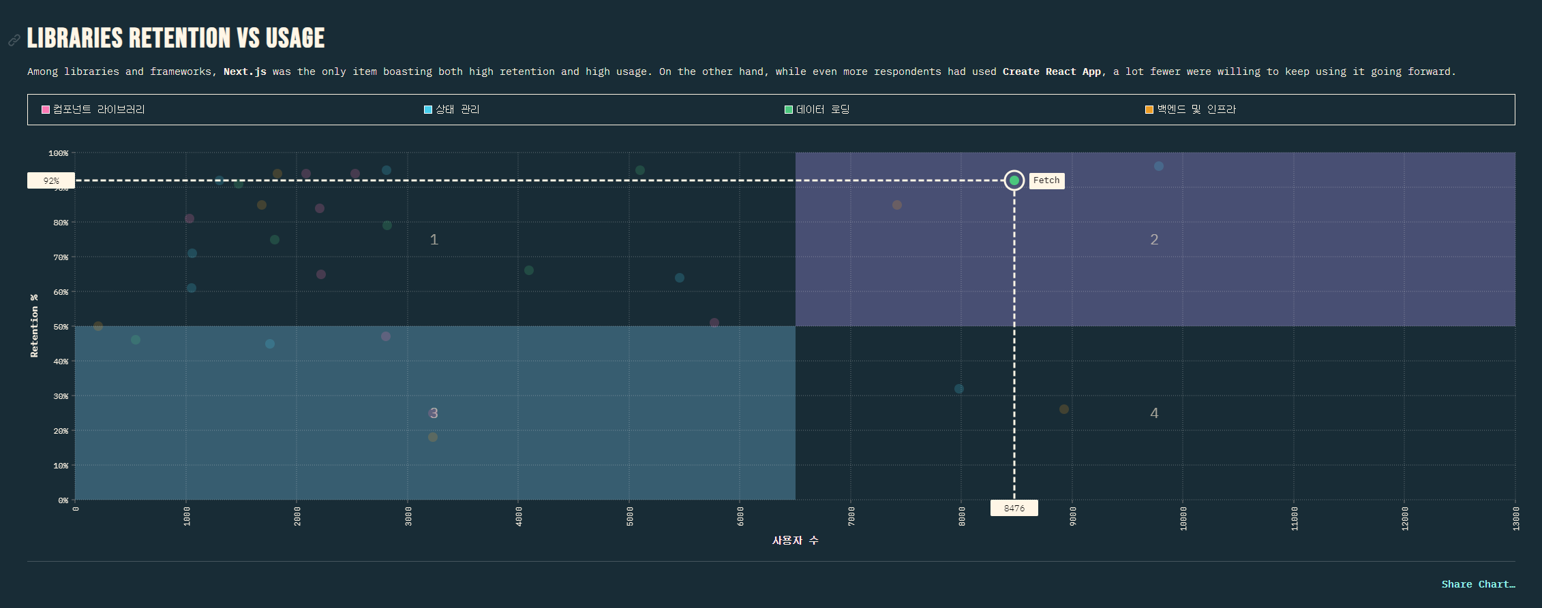Image resolution: width=1542 pixels, height=608 pixels.
Task: Click the 100% y-axis tick label
Action: point(58,153)
